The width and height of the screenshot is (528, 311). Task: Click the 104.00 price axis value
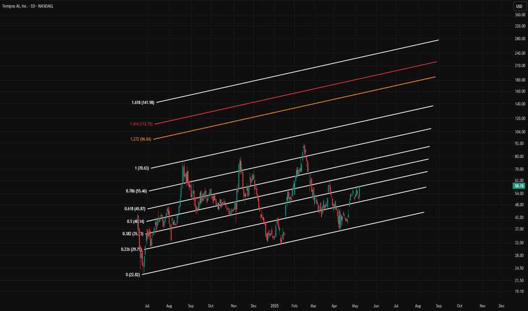[520, 132]
